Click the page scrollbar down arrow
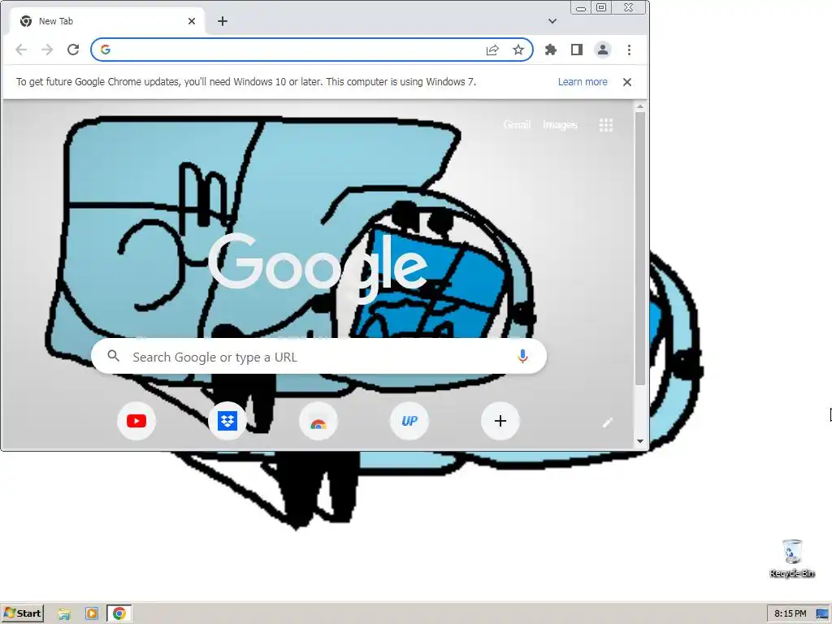This screenshot has width=832, height=624. point(640,441)
